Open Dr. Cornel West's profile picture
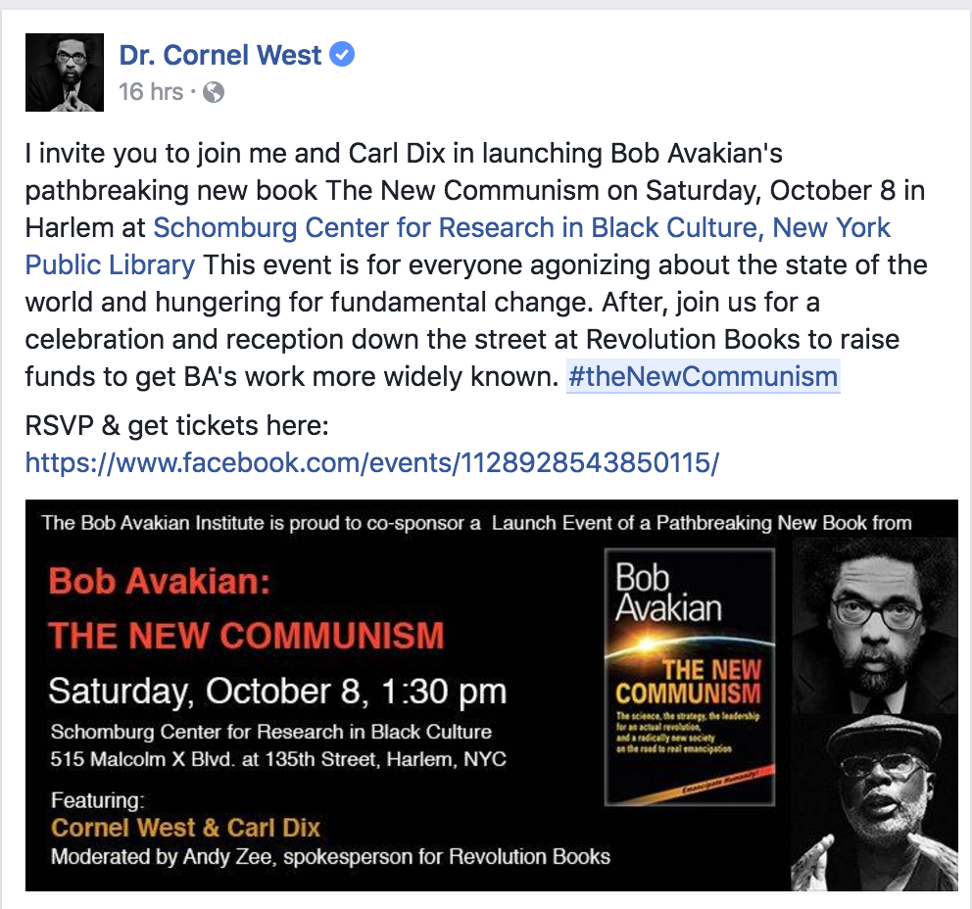 pos(65,72)
